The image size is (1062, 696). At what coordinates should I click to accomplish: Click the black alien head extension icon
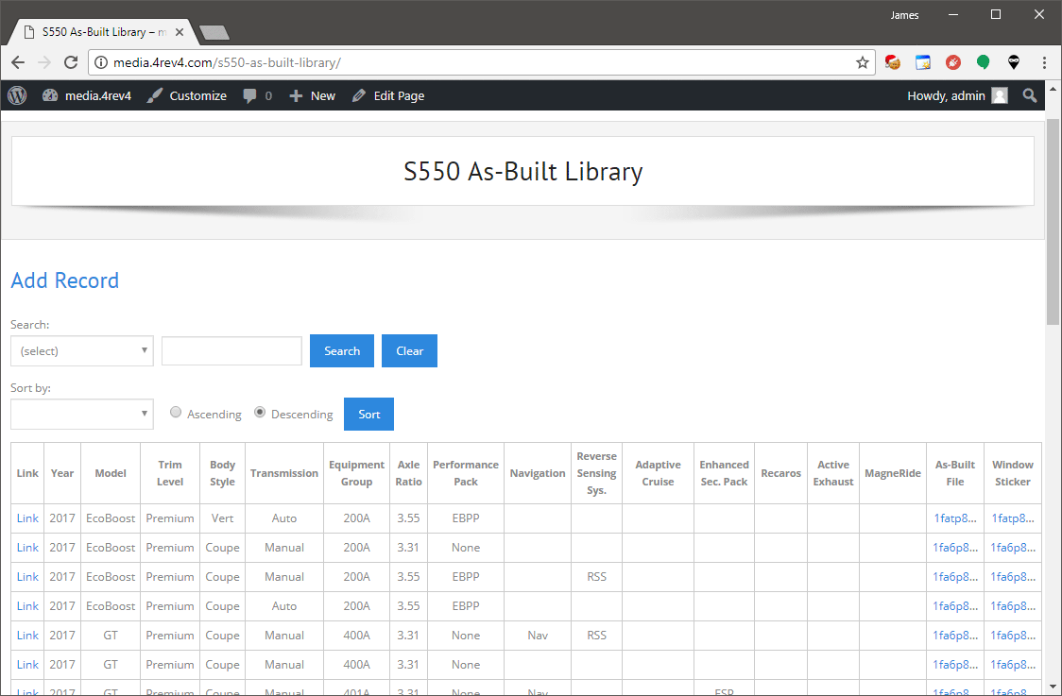1013,62
